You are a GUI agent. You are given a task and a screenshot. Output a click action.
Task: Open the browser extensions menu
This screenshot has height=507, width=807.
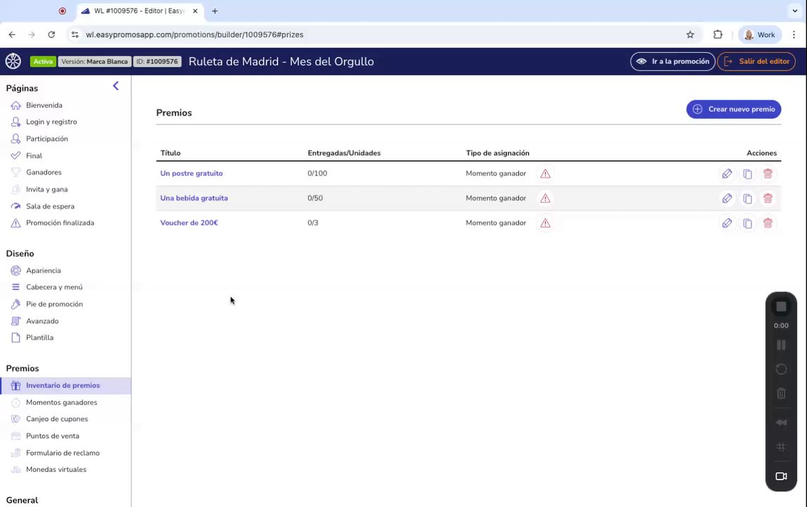point(718,35)
